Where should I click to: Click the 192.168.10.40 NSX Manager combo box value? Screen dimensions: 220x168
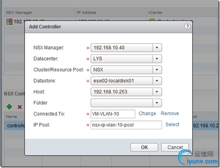pos(109,48)
